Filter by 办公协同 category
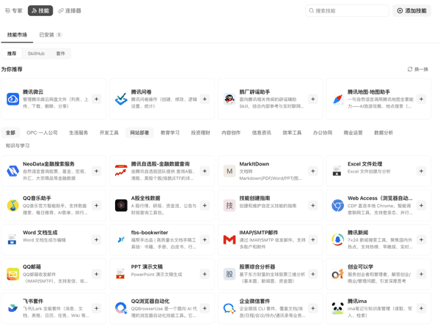 click(x=323, y=132)
